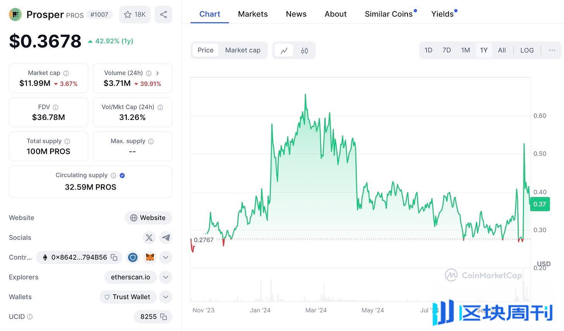Add Prosper to watchlist via star button
The width and height of the screenshot is (564, 331).
point(134,15)
